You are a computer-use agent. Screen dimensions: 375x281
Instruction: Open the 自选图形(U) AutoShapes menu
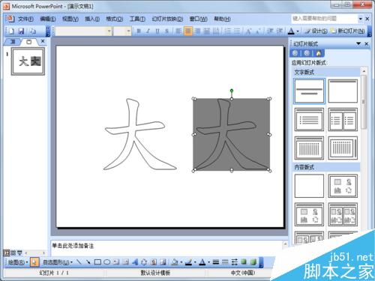click(x=58, y=262)
